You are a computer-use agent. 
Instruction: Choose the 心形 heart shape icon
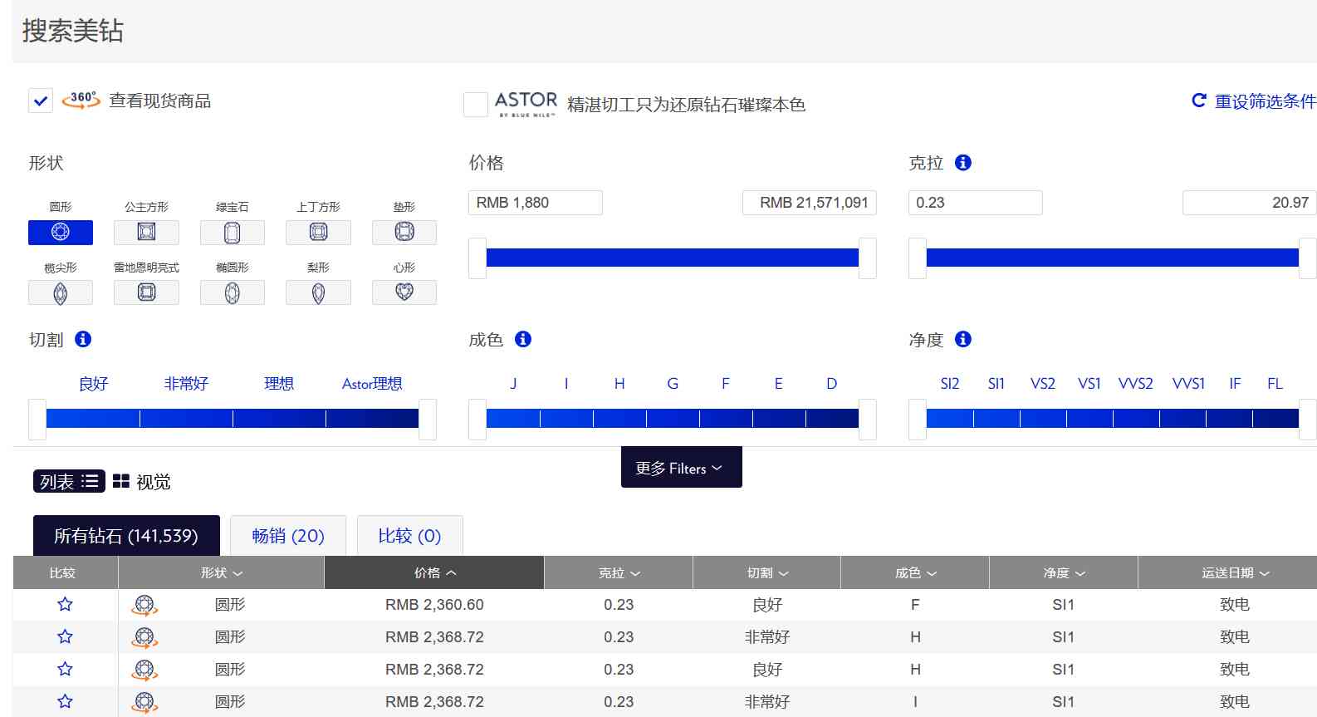tap(404, 292)
